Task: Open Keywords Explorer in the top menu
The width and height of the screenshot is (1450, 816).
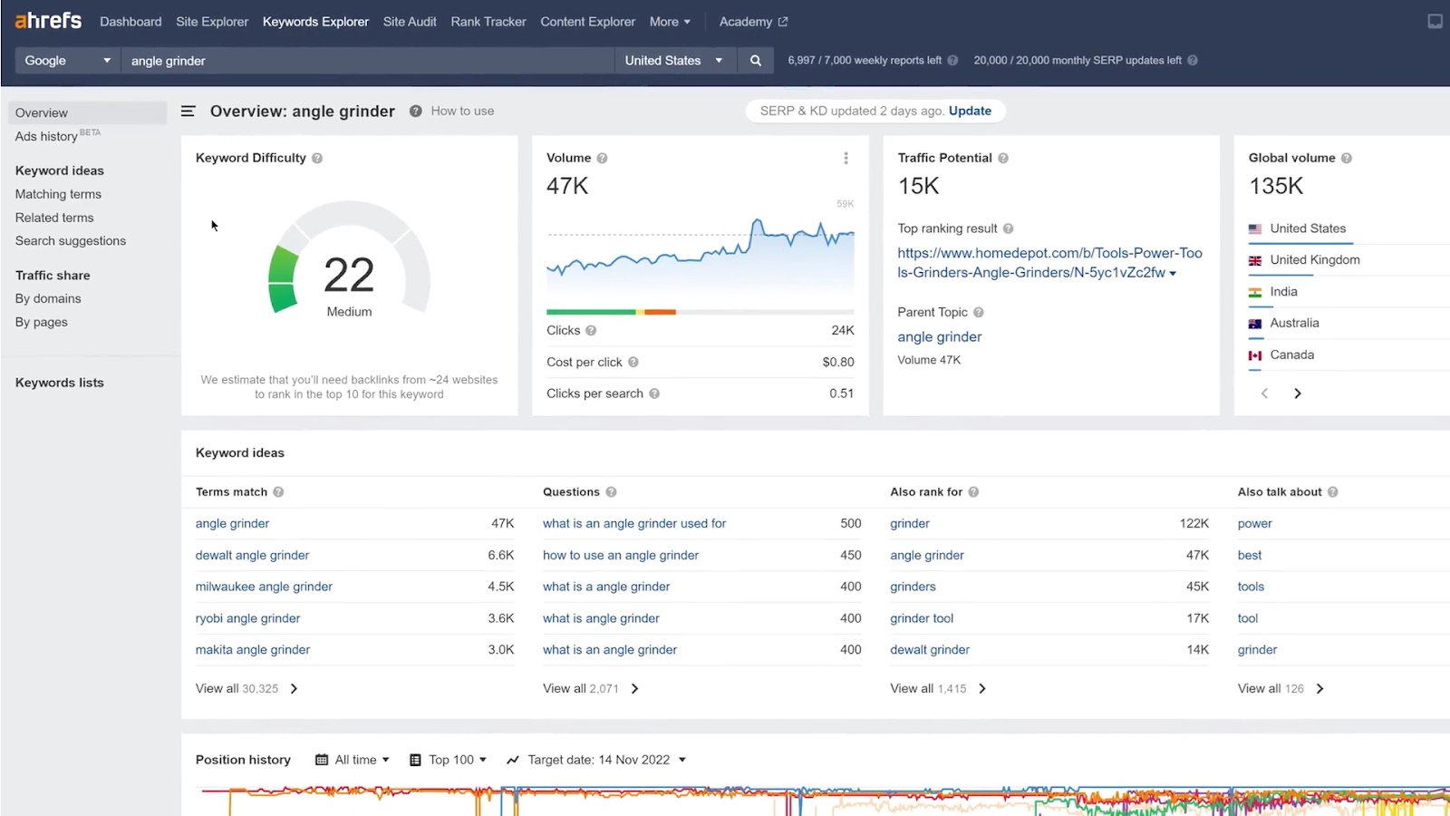Action: 315,22
